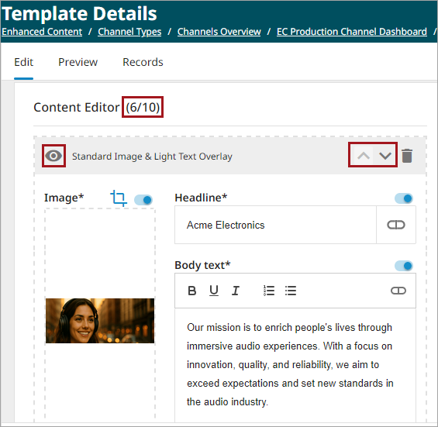Image resolution: width=438 pixels, height=427 pixels.
Task: Disable the Image toggle switch
Action: (143, 200)
